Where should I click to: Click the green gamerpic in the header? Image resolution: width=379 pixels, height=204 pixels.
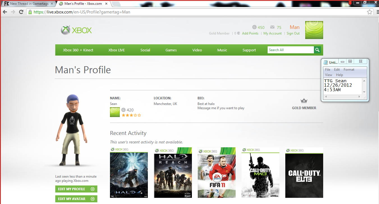pos(314,30)
